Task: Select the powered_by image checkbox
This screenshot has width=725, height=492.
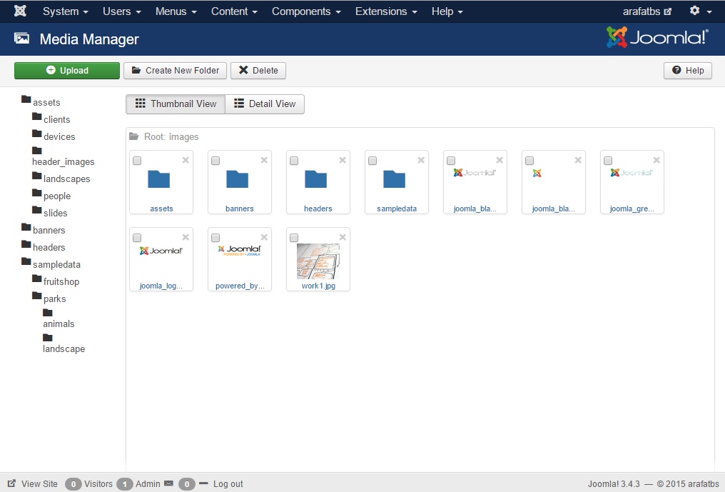Action: point(216,238)
